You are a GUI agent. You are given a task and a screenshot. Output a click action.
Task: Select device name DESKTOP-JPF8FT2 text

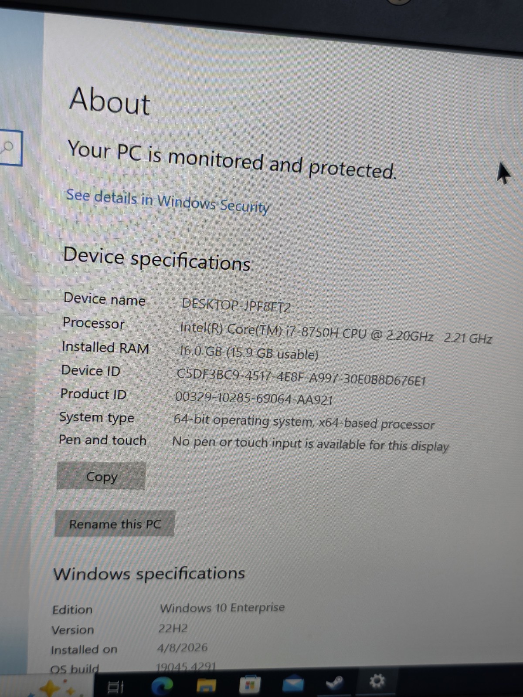(x=236, y=305)
